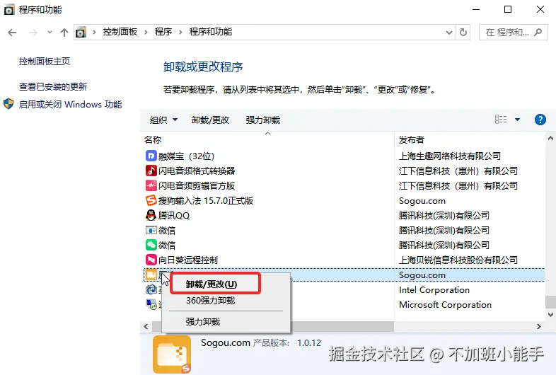Open recent locations dropdown chevron
The height and width of the screenshot is (375, 556).
coord(50,33)
